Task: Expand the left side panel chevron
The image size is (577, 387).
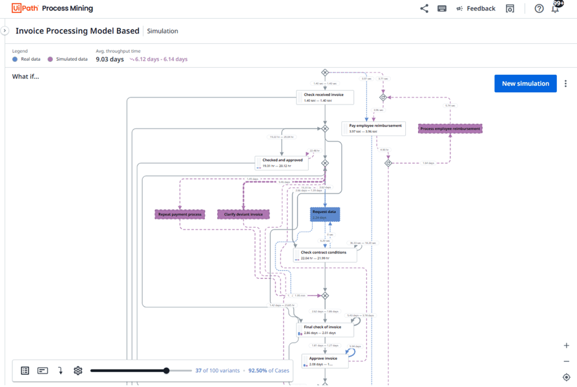Action: pyautogui.click(x=5, y=31)
